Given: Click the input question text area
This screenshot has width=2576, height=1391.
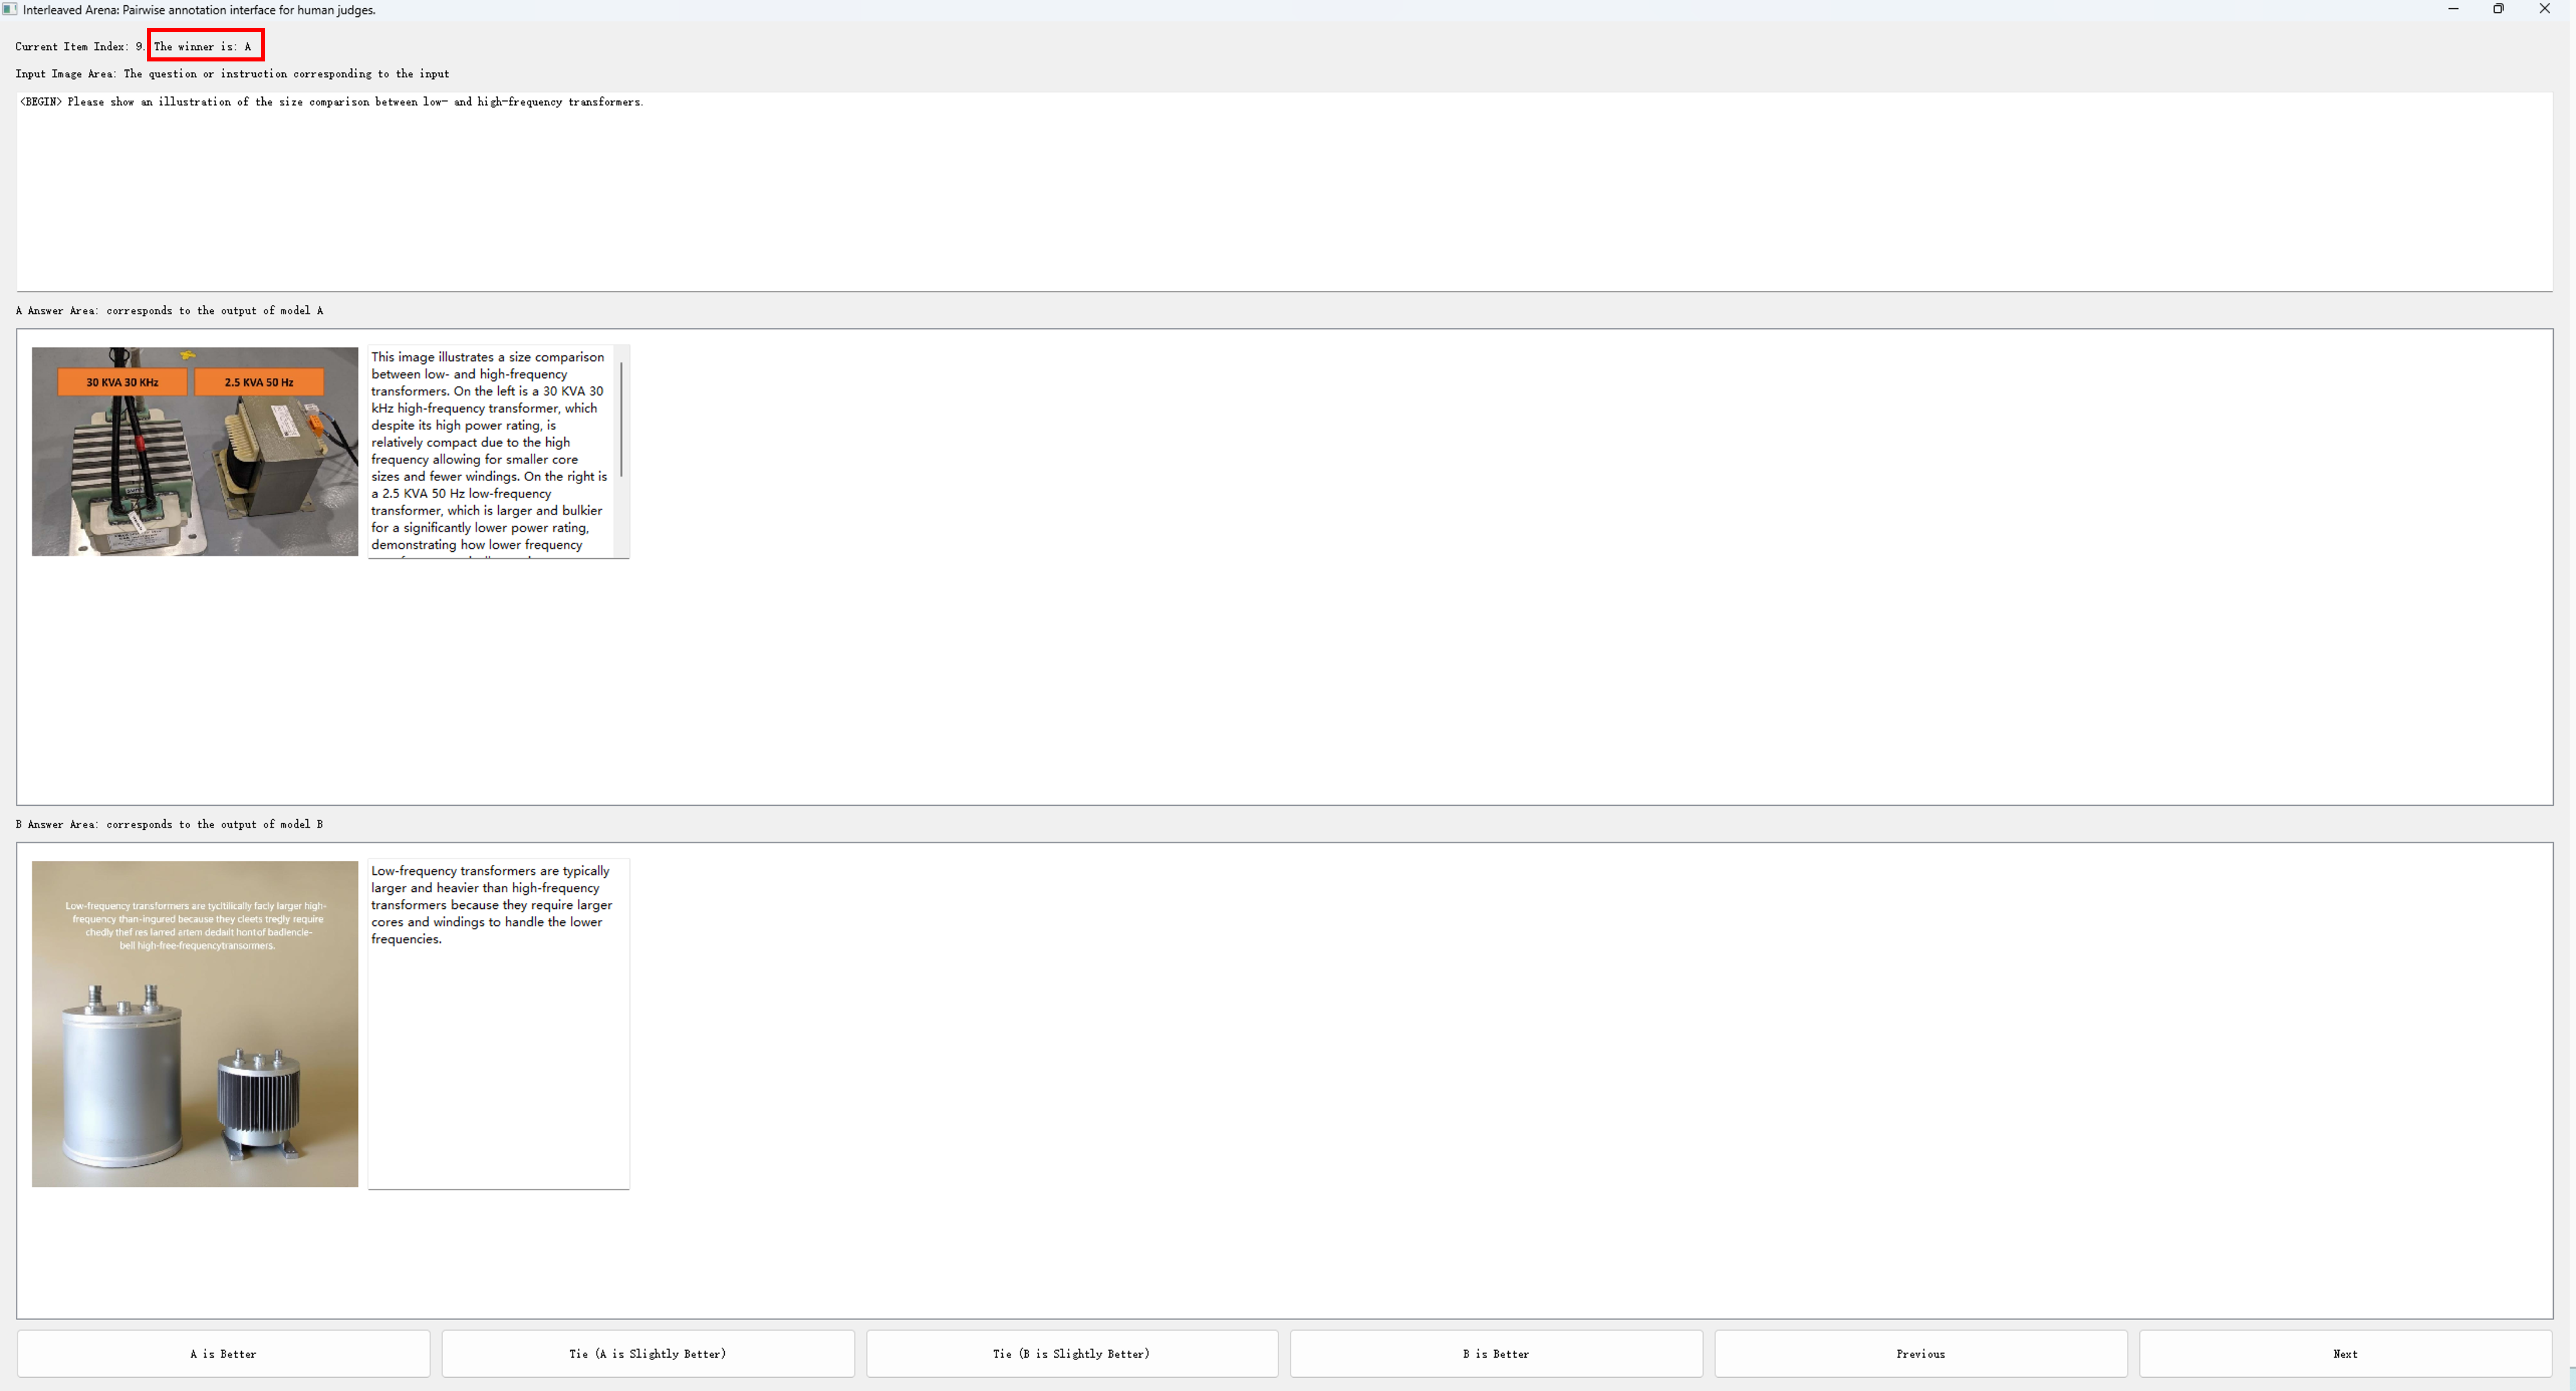Looking at the screenshot, I should pos(1283,190).
